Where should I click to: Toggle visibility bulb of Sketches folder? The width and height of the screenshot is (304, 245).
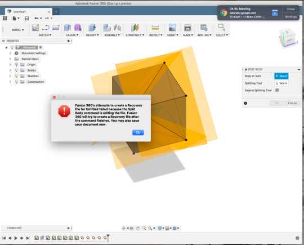[16, 76]
